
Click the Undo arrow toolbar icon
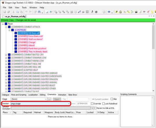point(26,12)
